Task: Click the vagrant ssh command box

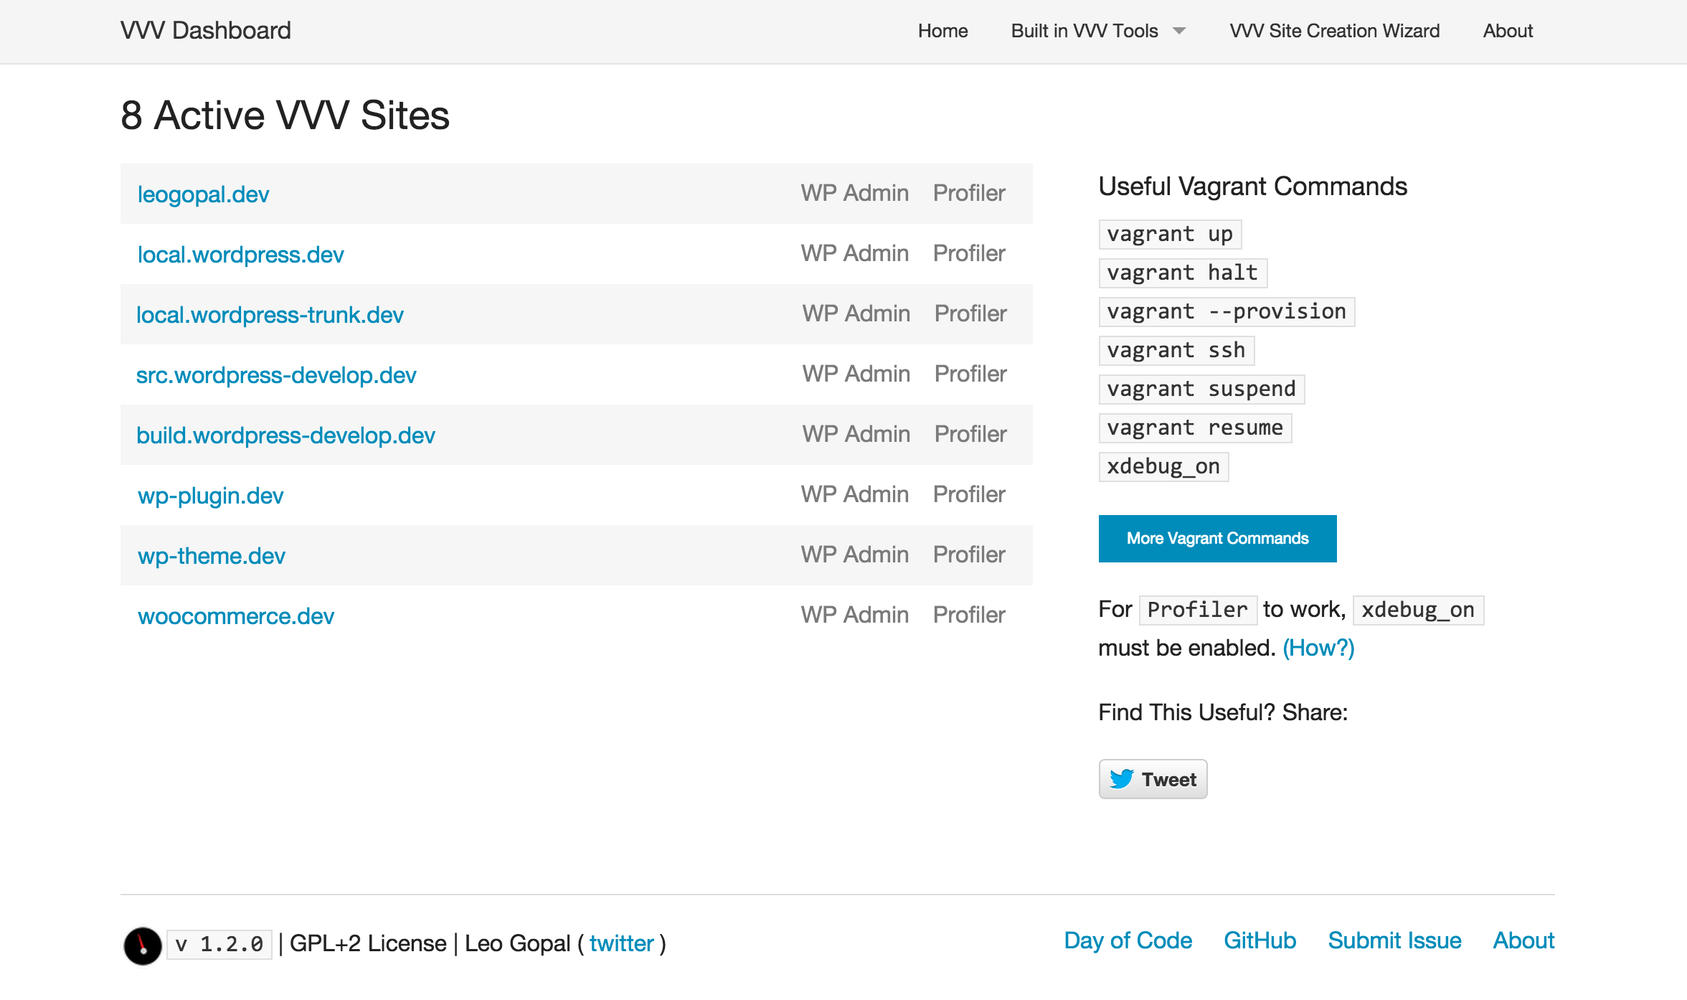Action: pyautogui.click(x=1176, y=350)
